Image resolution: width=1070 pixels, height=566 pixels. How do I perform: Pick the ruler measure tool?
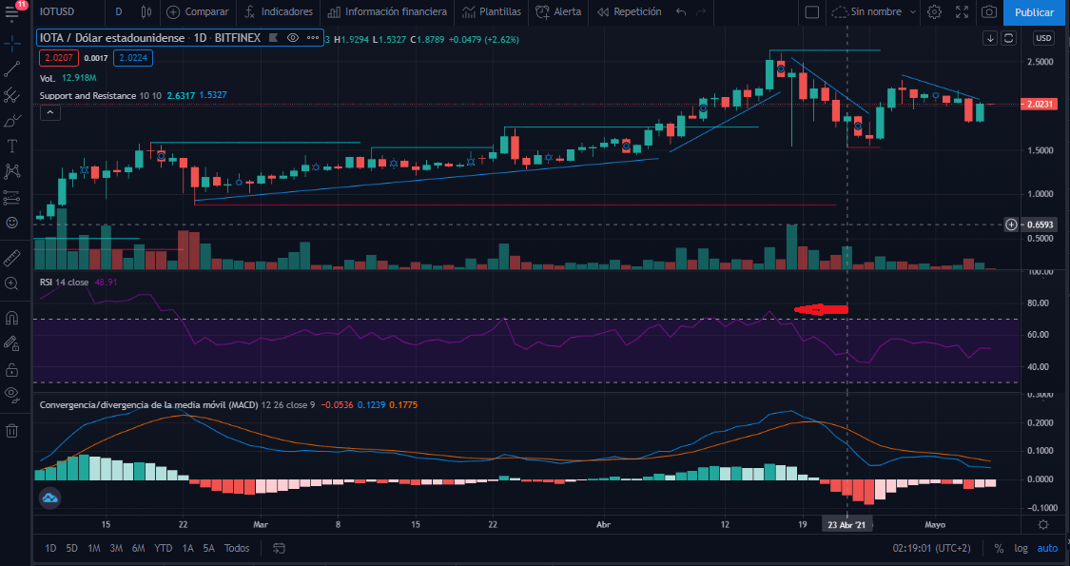(12, 258)
